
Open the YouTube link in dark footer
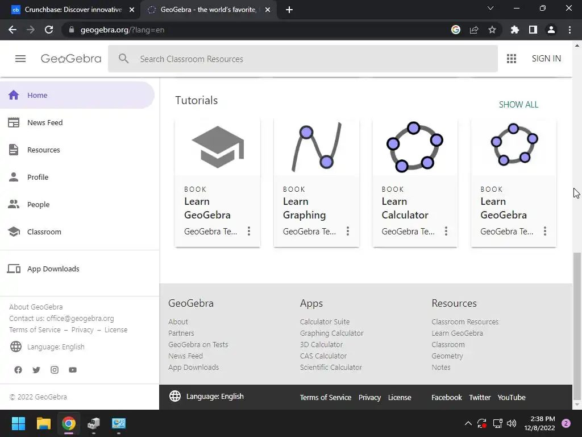click(x=512, y=397)
